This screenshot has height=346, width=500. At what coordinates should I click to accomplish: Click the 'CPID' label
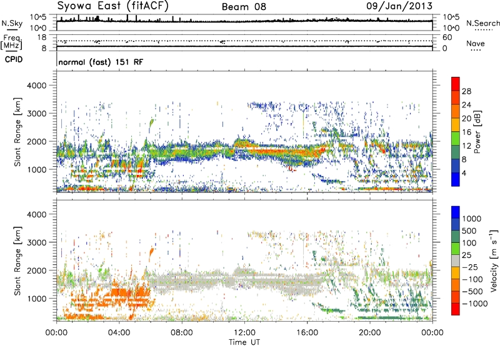[14, 59]
